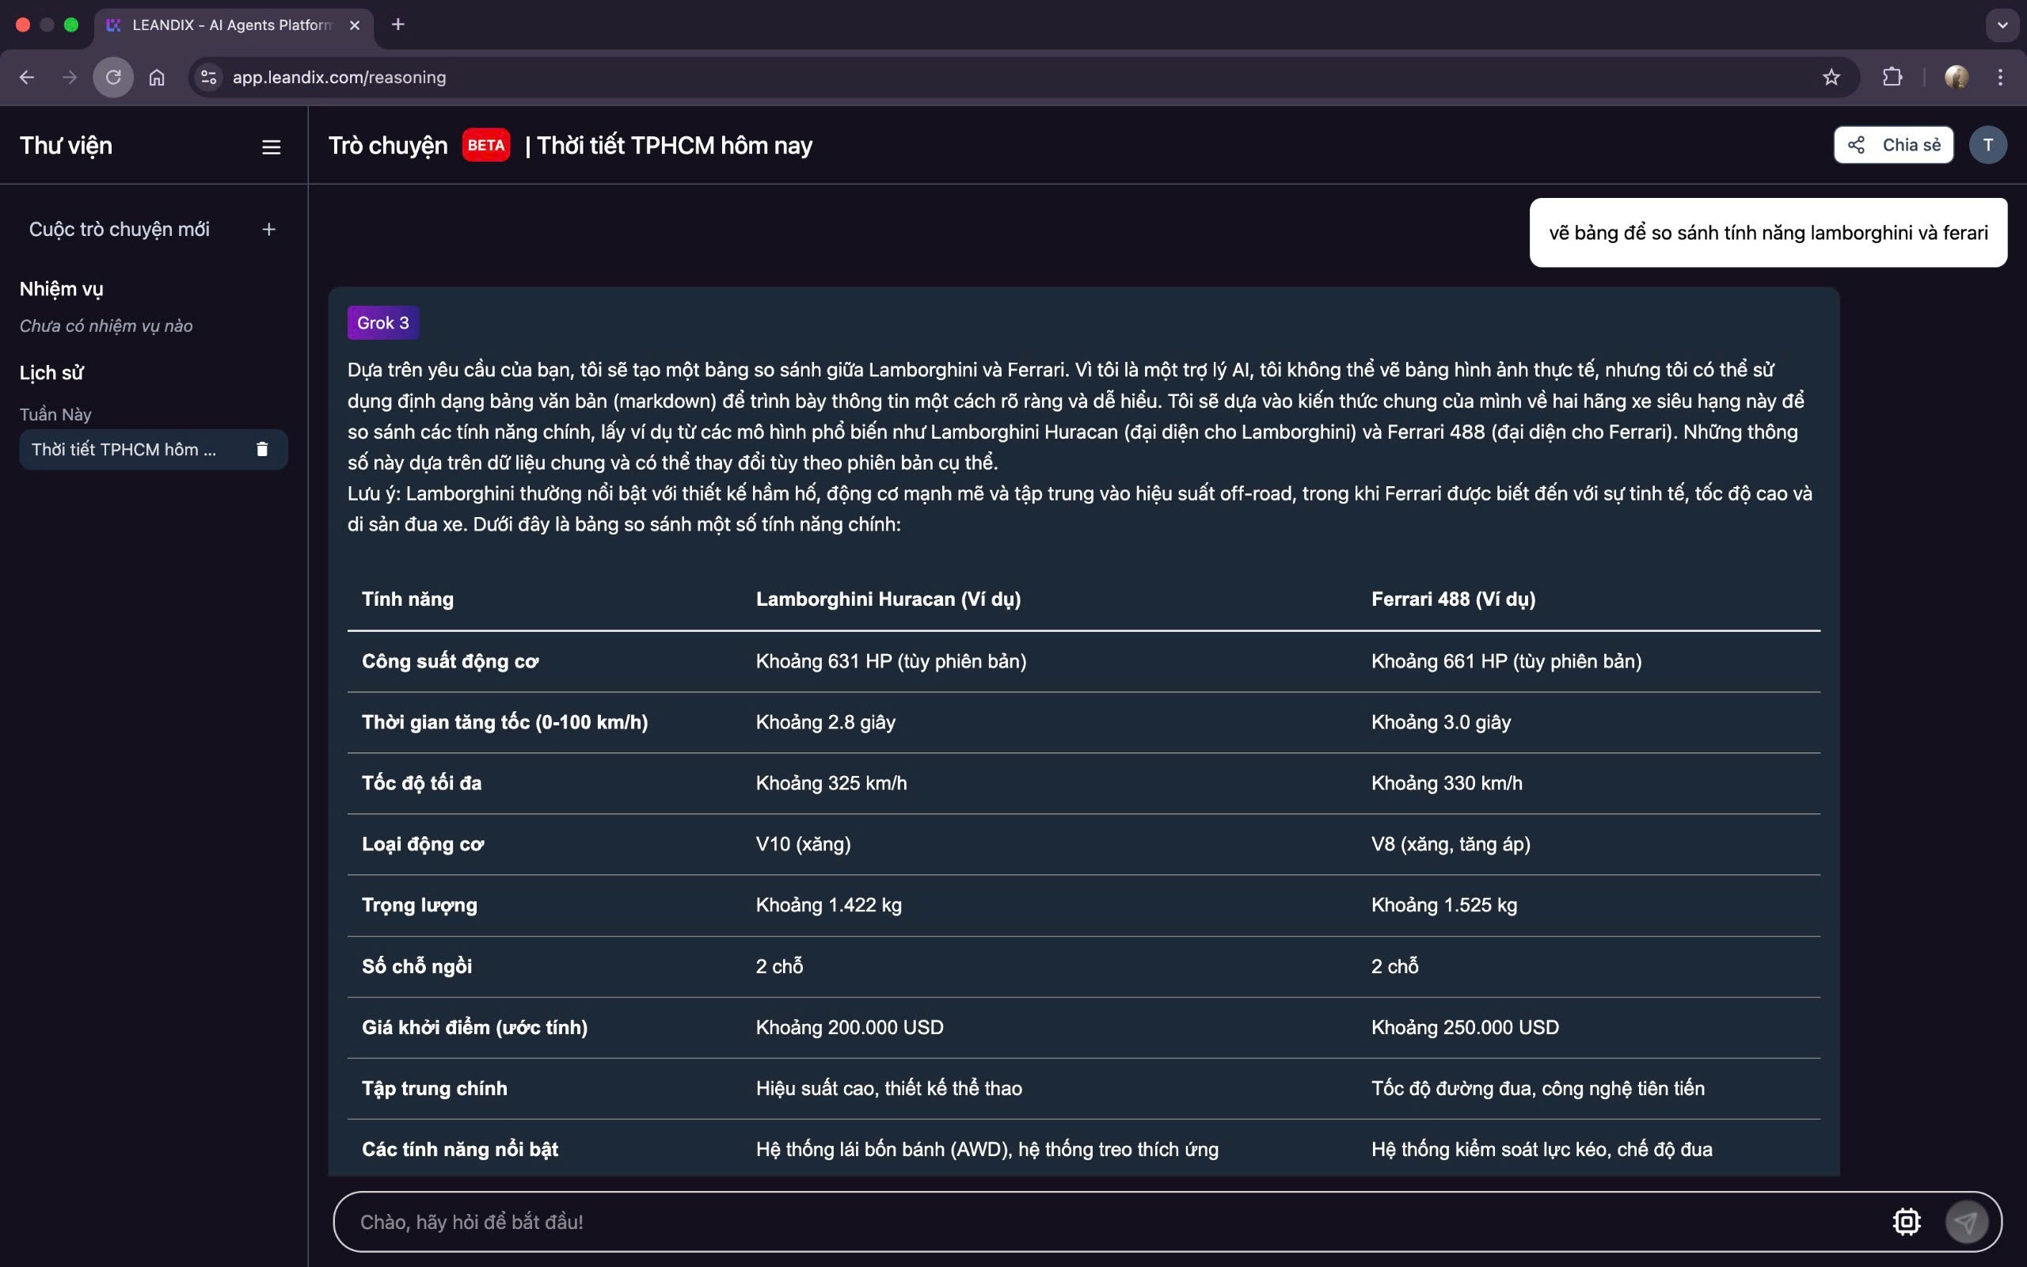Click the Chia sẻ share button
Screen dimensions: 2027x1267
coord(1893,145)
